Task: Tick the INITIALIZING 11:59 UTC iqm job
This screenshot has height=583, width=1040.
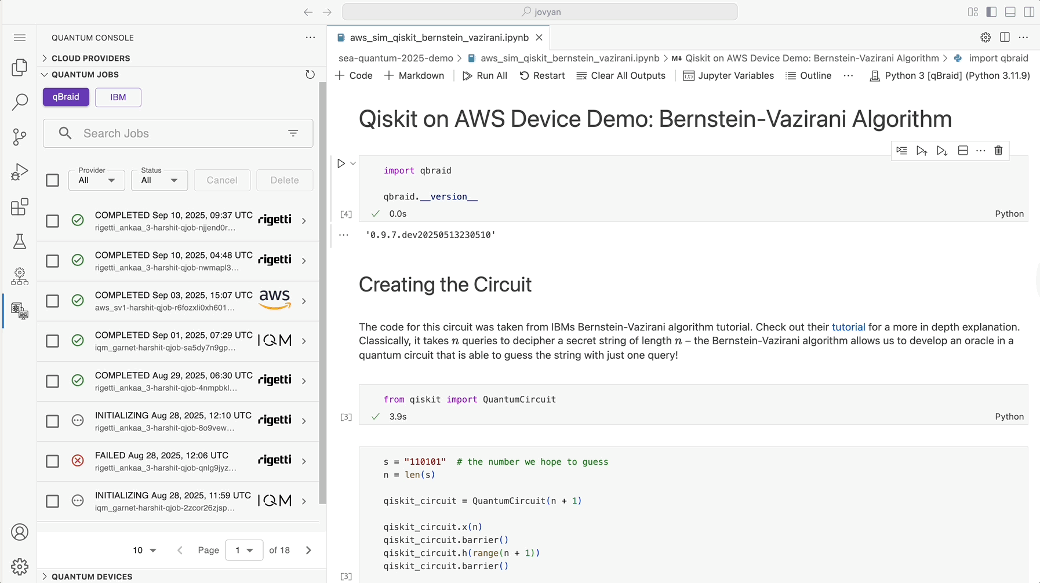Action: point(53,501)
